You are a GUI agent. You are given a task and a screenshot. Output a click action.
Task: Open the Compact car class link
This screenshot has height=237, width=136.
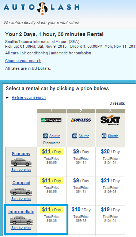coord(21,183)
